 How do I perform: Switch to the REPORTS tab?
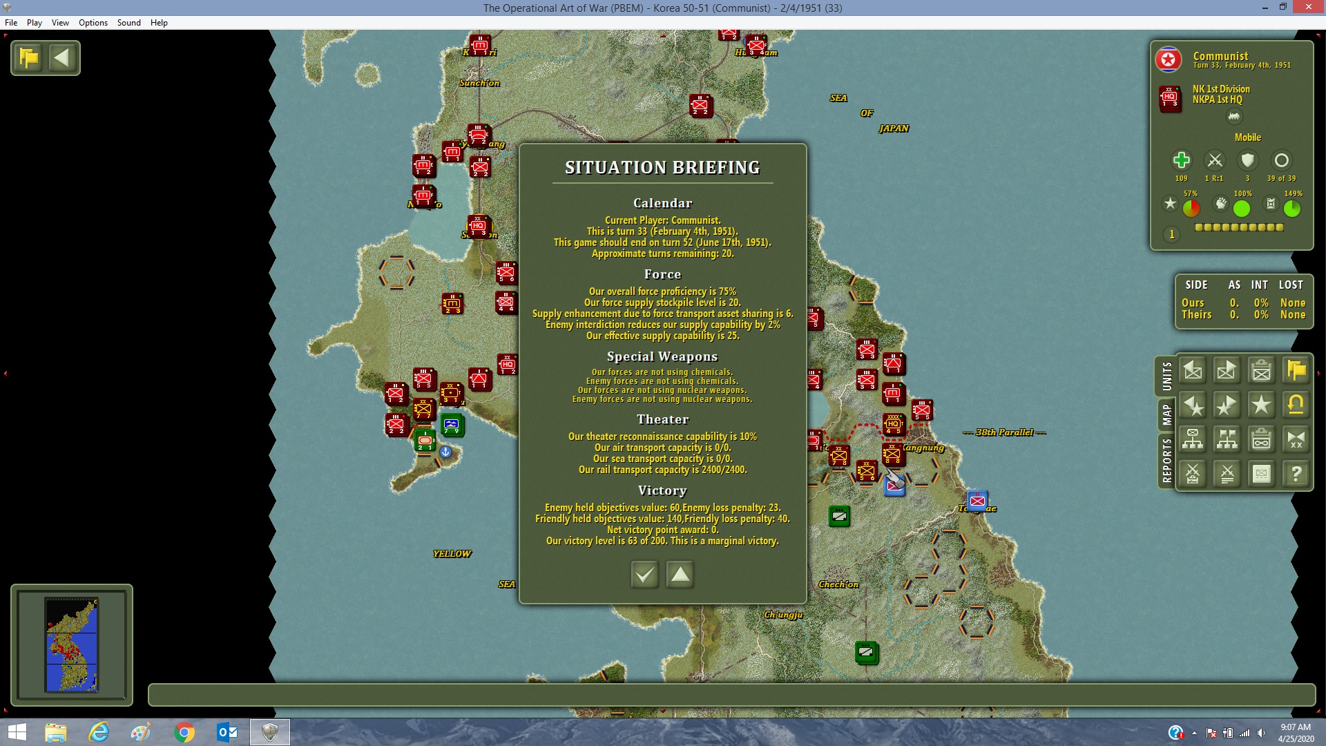[x=1166, y=460]
